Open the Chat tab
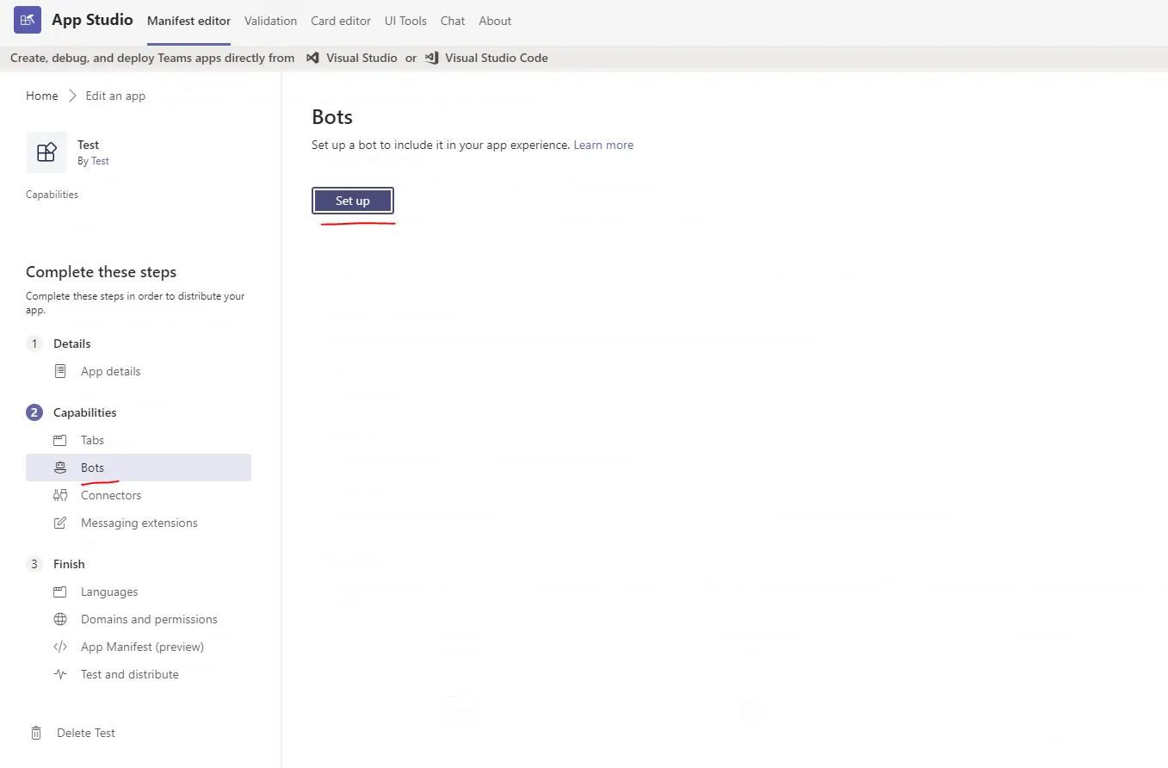 tap(453, 21)
